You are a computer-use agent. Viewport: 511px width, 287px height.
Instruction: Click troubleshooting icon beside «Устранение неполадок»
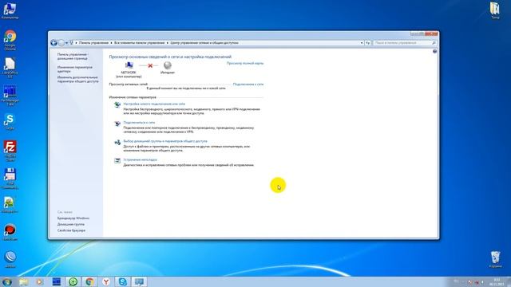117,160
